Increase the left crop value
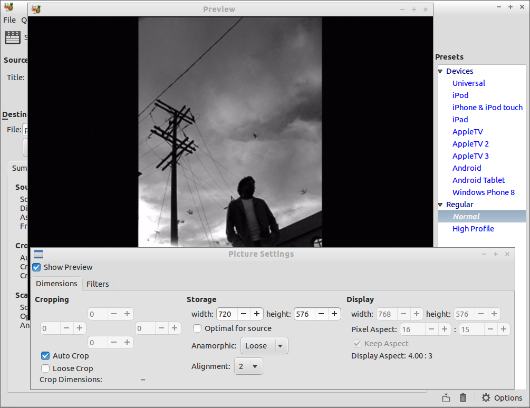 point(80,328)
